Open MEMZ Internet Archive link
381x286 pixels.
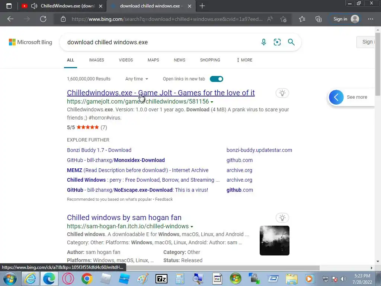tap(138, 170)
